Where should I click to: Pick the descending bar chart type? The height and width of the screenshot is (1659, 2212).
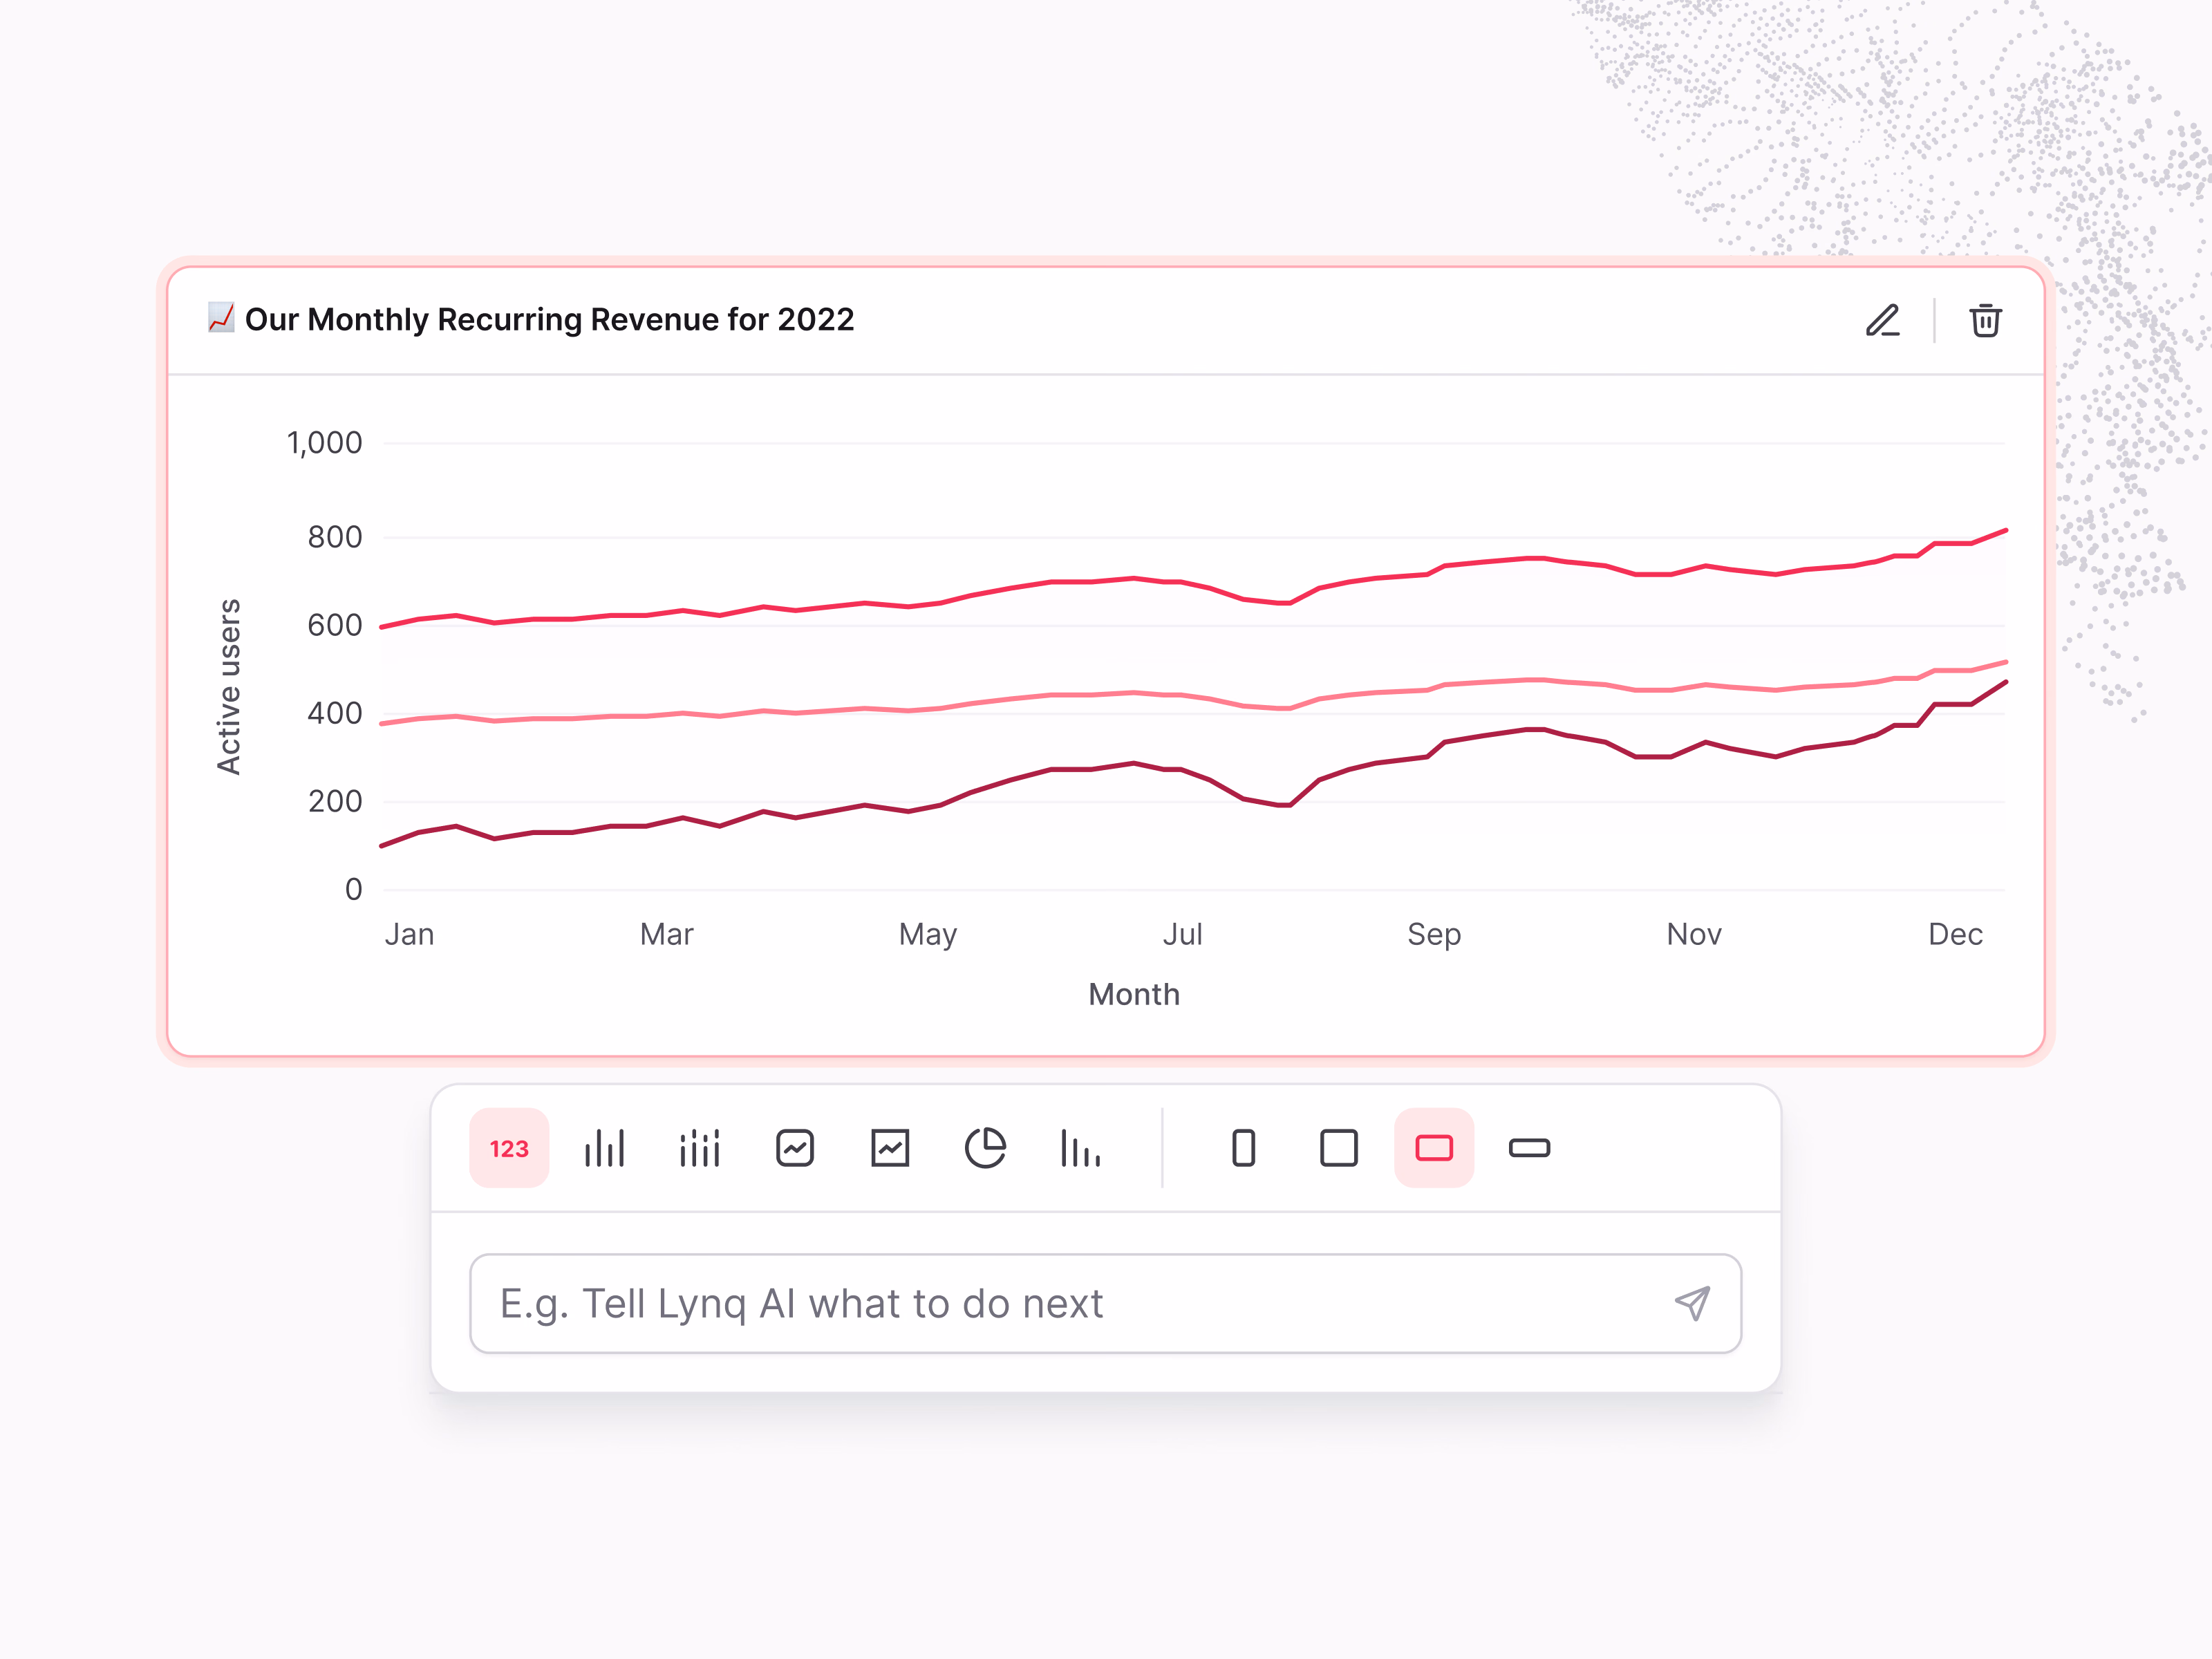tap(1080, 1148)
